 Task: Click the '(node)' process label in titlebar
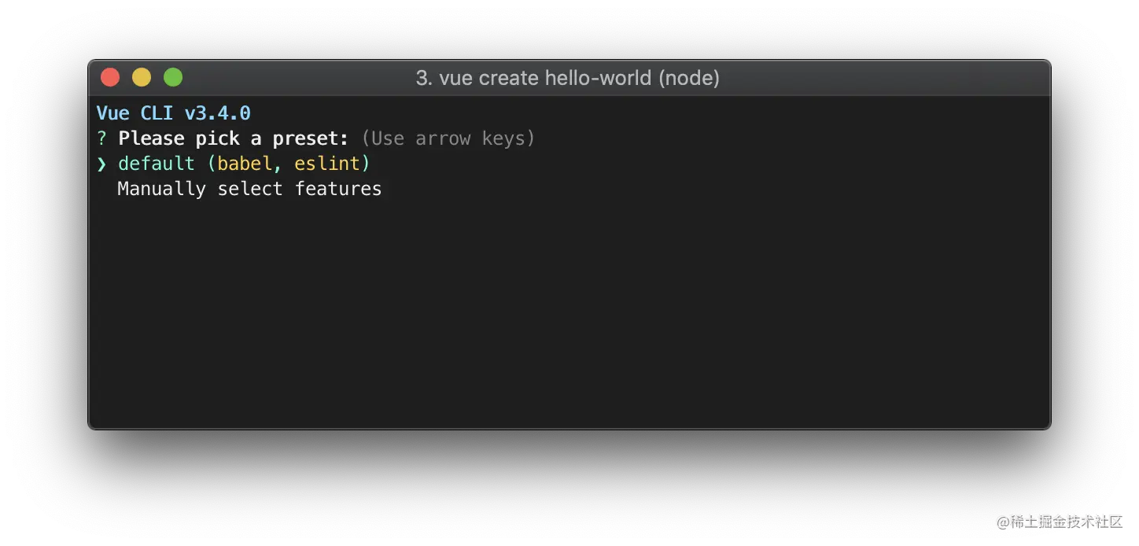coord(690,78)
